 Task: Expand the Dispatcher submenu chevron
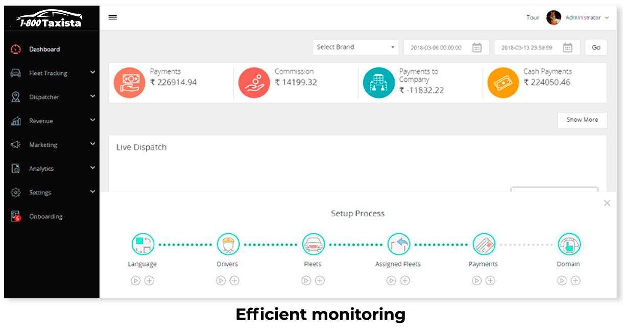point(92,96)
